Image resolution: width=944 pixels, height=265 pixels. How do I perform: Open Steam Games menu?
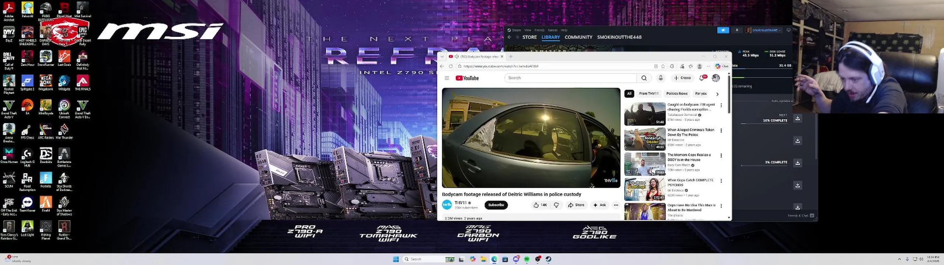tap(552, 30)
